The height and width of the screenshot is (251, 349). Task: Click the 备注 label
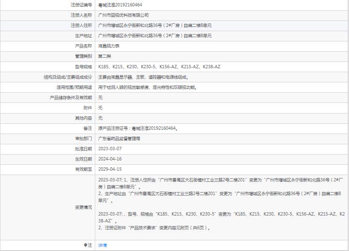coord(88,128)
